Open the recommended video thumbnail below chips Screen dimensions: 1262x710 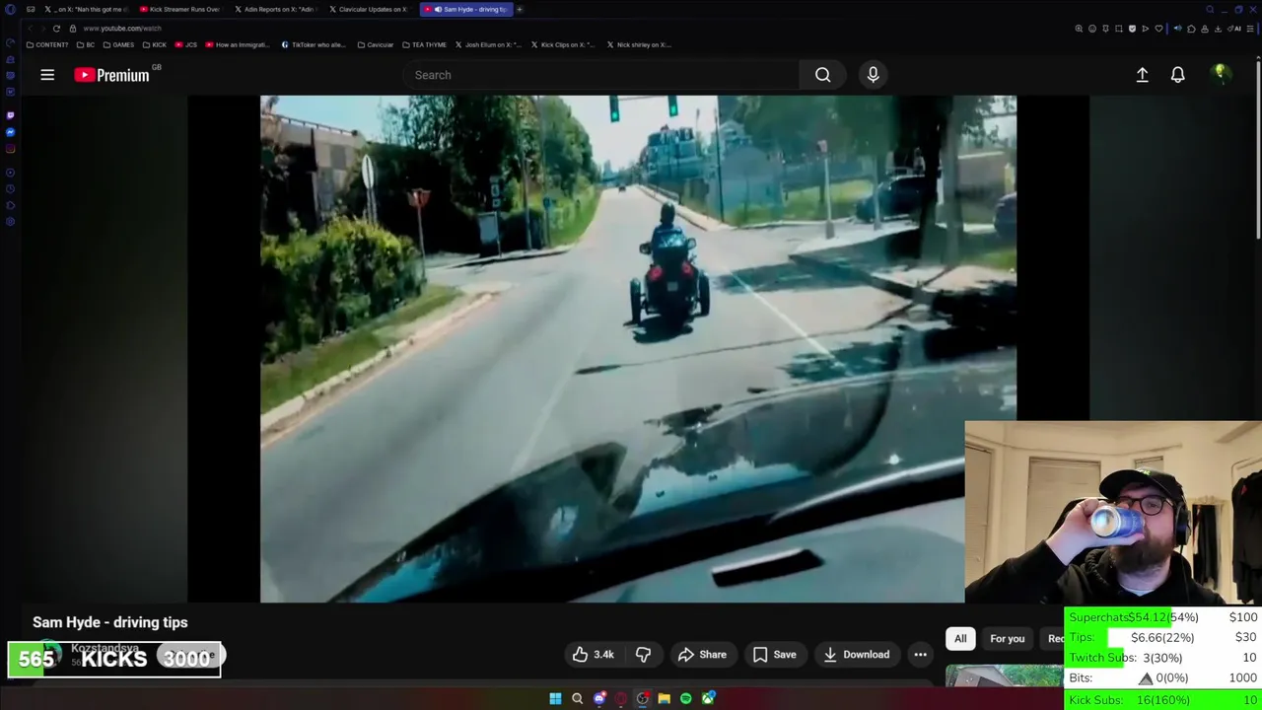click(1004, 676)
